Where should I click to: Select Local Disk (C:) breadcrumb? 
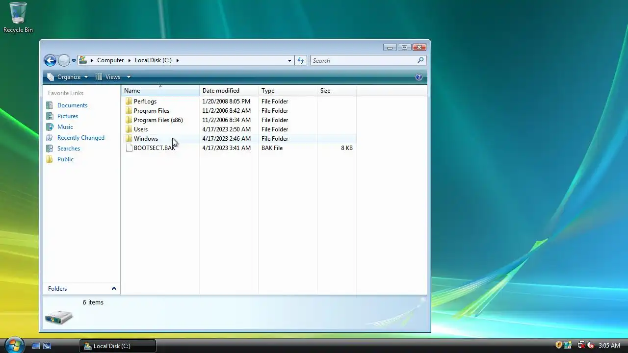(x=153, y=60)
